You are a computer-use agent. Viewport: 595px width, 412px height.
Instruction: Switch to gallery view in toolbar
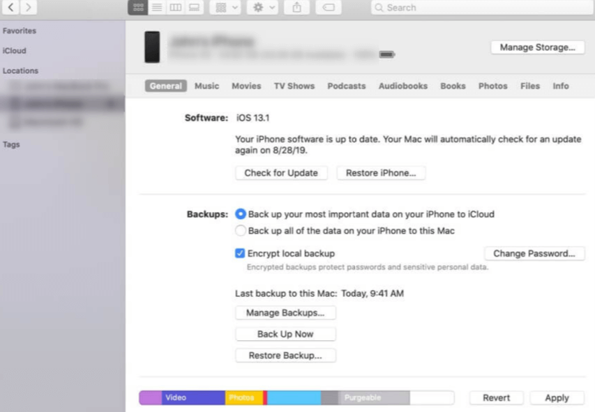194,8
